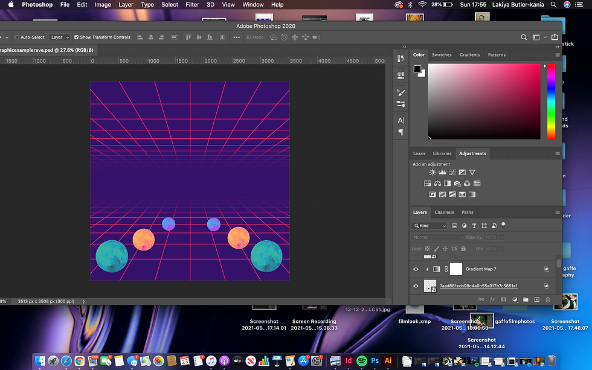
Task: Add a Color Balance adjustment
Action: click(437, 183)
